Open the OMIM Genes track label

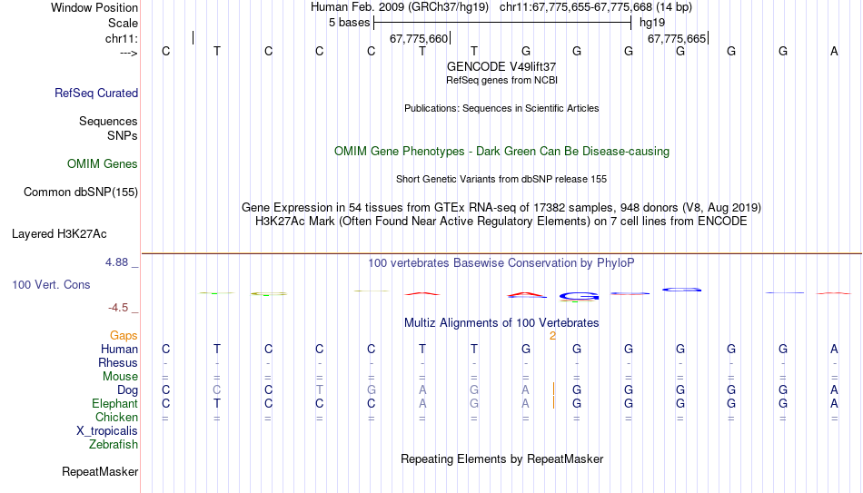tap(103, 164)
